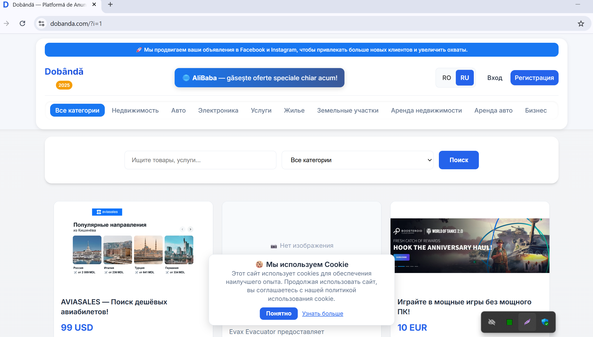Click the product search input field
The width and height of the screenshot is (593, 337).
tap(200, 160)
